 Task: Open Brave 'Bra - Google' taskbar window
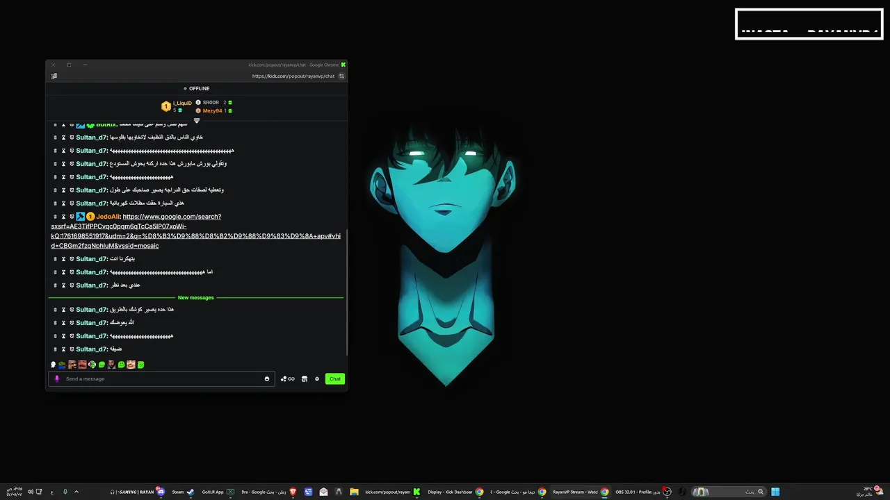click(x=269, y=492)
